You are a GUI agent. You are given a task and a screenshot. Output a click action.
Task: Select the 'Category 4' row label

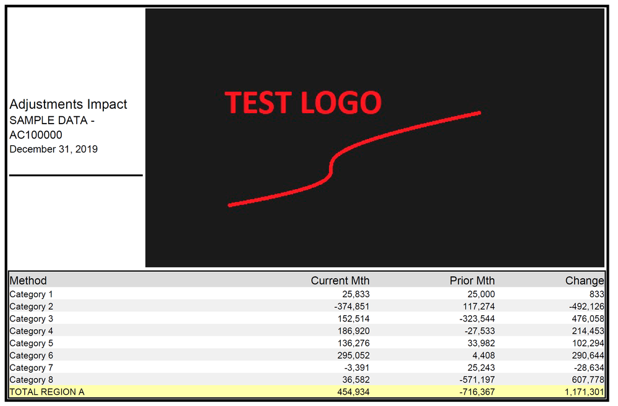(31, 331)
